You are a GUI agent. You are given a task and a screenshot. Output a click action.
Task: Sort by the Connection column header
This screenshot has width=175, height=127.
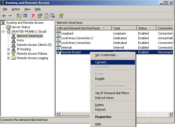[165, 28]
